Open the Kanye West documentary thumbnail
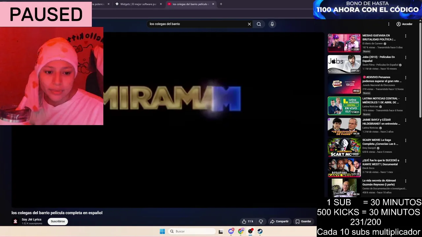 click(x=344, y=168)
